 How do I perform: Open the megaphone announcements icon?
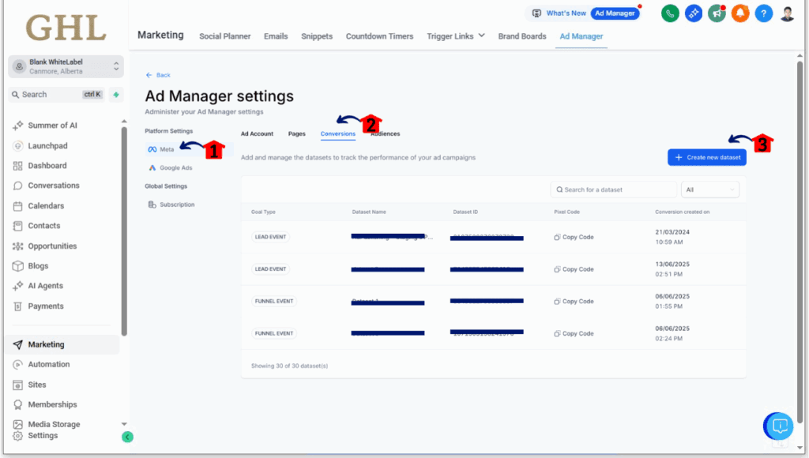[x=717, y=13]
